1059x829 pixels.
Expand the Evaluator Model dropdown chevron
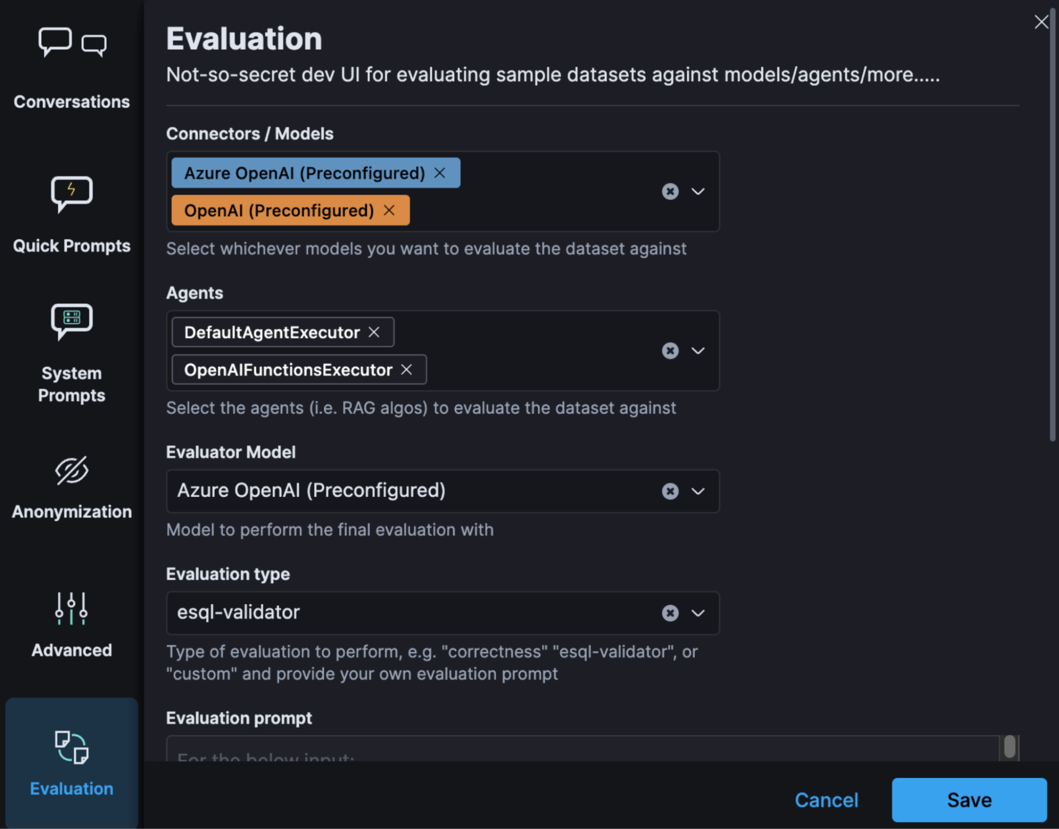[698, 491]
